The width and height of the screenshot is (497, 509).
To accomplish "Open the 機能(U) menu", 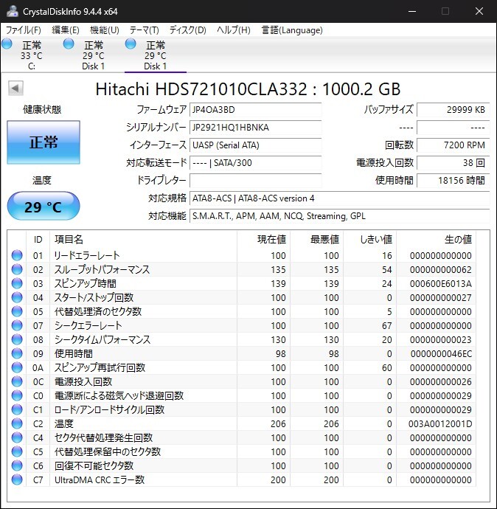I will point(104,30).
